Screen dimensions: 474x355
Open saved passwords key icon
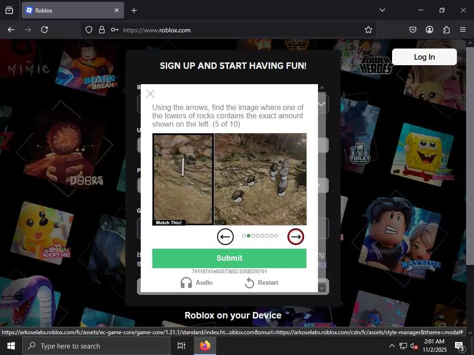(115, 30)
